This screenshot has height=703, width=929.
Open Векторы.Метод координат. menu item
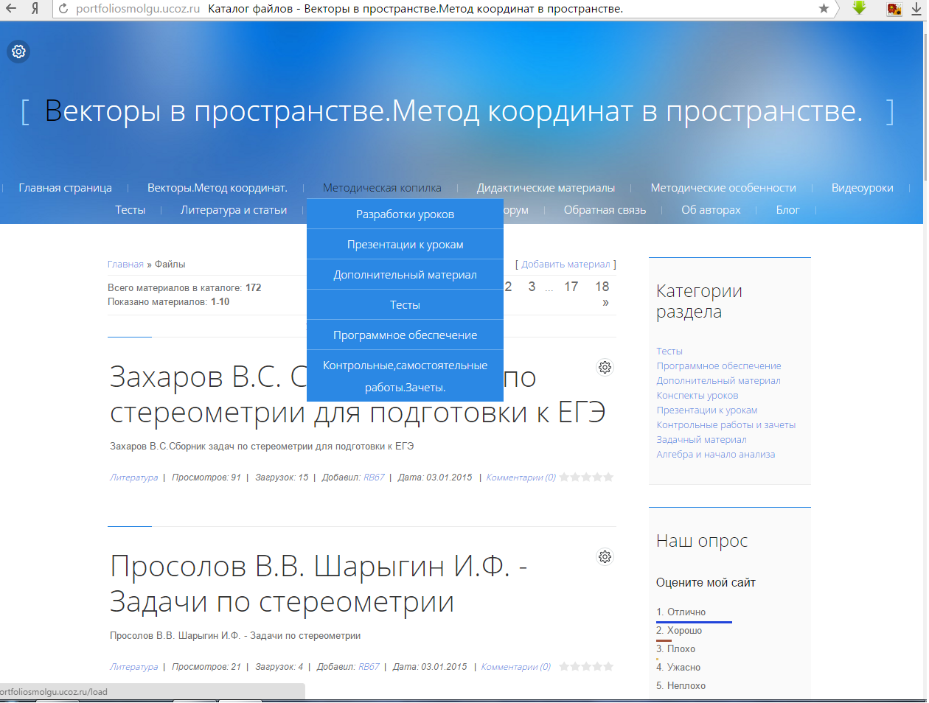coord(218,188)
